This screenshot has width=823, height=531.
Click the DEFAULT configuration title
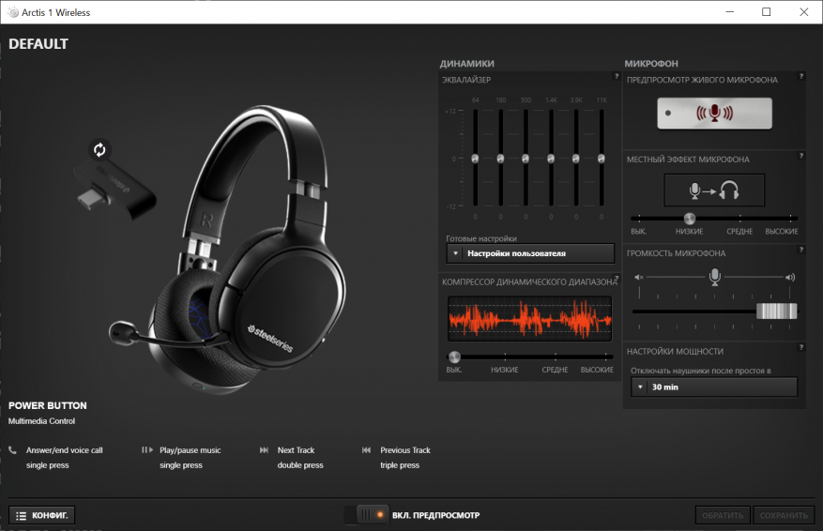pyautogui.click(x=38, y=44)
